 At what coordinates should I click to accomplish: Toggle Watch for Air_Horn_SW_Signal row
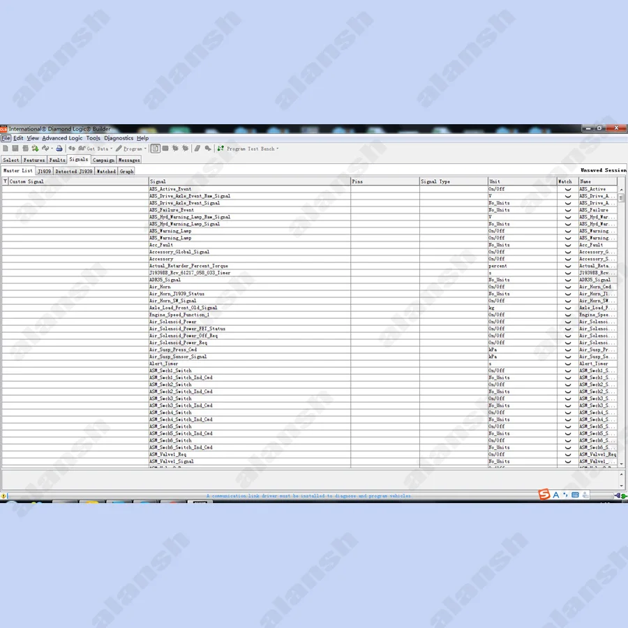568,301
